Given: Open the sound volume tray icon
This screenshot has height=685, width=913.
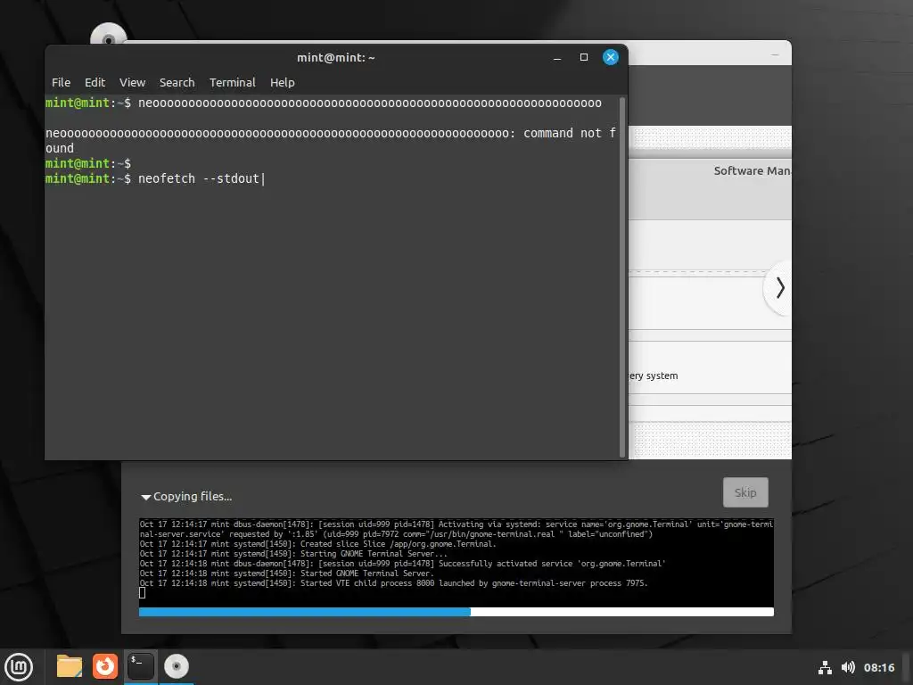Looking at the screenshot, I should pos(849,667).
